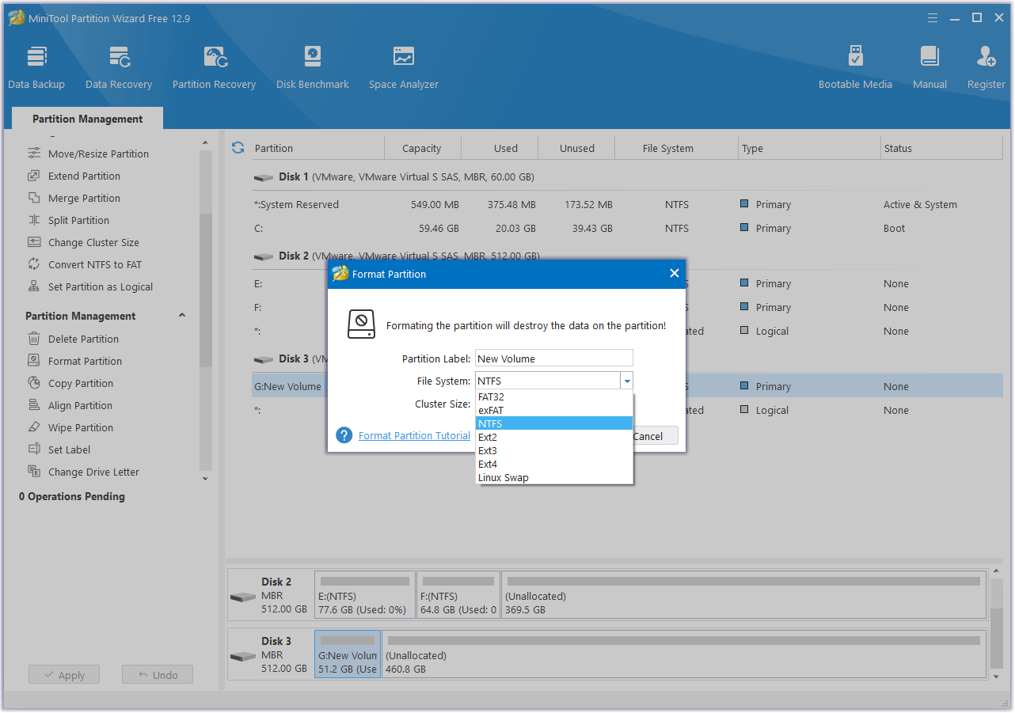Click Cancel in Format Partition dialog
1015x713 pixels.
coord(648,436)
